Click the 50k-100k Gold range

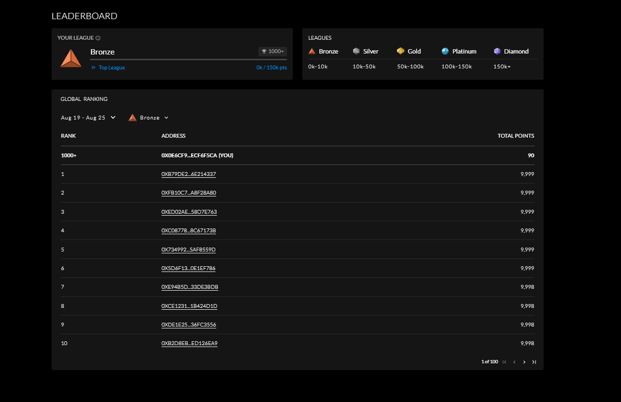coord(410,67)
